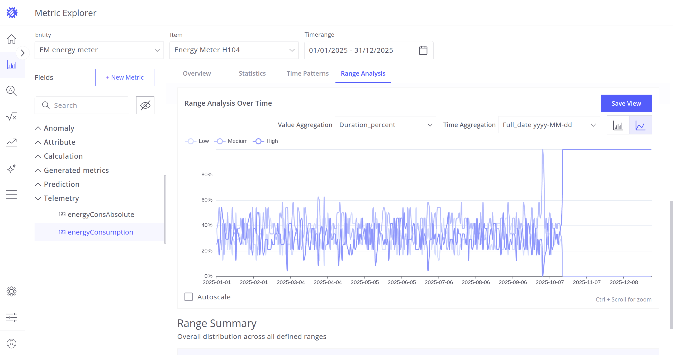Open the trend line sidebar icon

pyautogui.click(x=11, y=143)
